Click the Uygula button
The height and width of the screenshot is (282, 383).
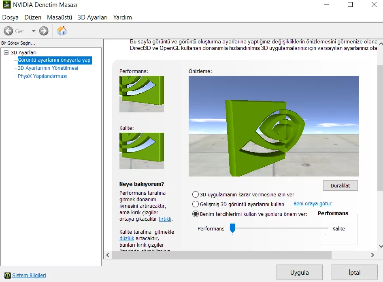(300, 272)
